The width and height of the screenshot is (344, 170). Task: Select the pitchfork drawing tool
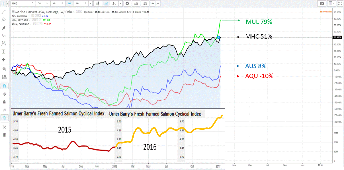point(4,20)
